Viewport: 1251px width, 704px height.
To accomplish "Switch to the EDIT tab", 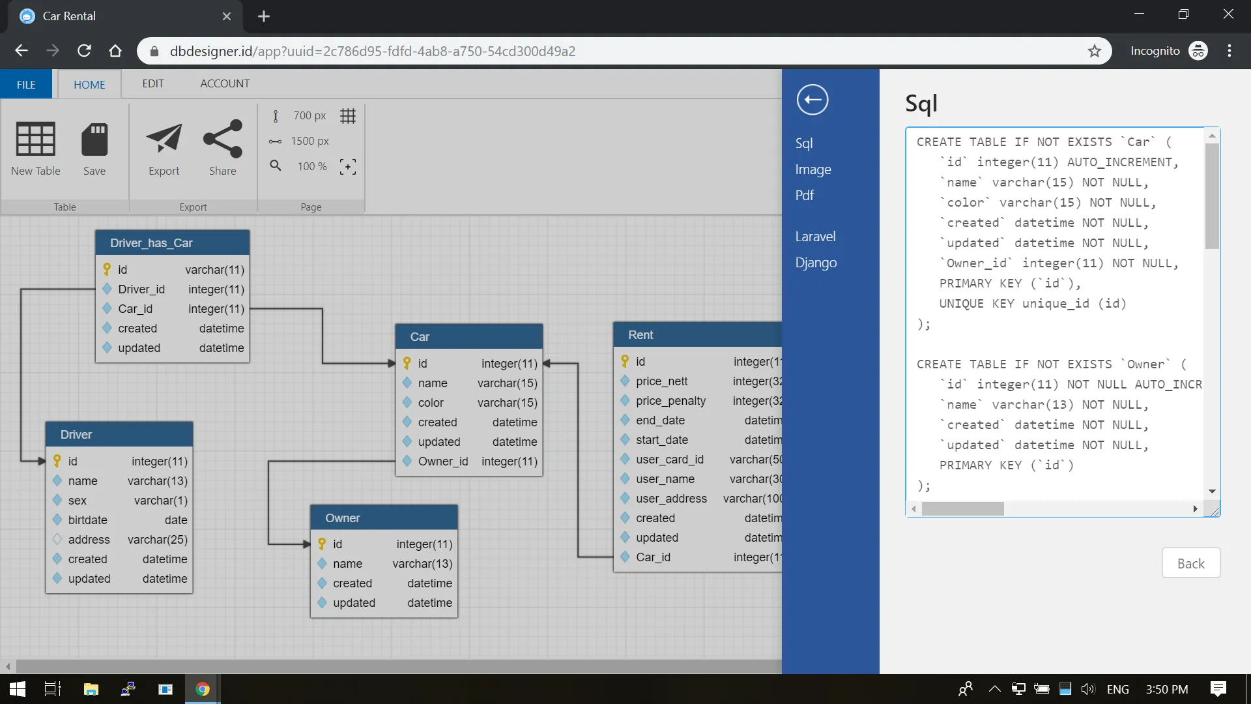I will [152, 83].
